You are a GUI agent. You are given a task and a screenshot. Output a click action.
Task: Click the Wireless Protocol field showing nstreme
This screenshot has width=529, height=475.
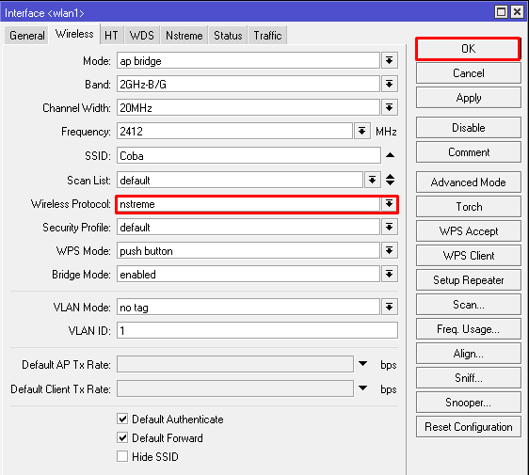(248, 204)
